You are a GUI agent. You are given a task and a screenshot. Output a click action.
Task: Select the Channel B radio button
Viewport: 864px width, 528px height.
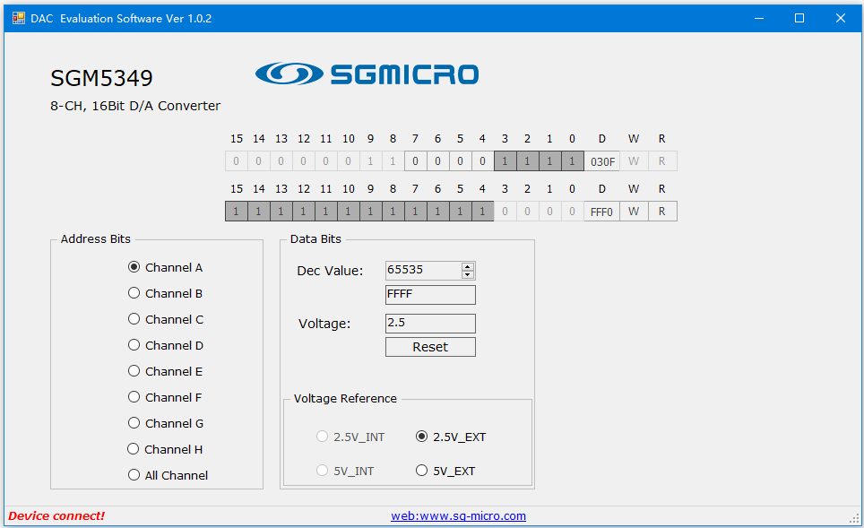[165, 293]
